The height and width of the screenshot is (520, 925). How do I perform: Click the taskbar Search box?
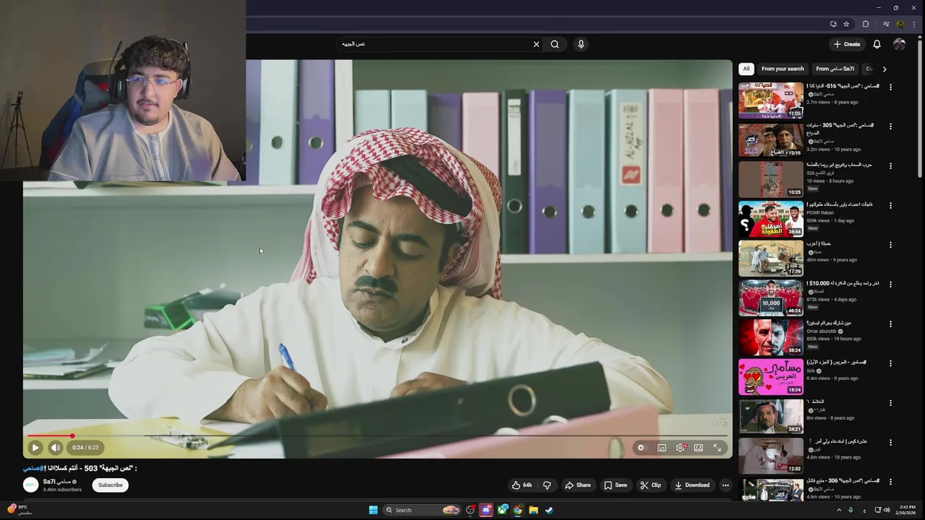423,510
